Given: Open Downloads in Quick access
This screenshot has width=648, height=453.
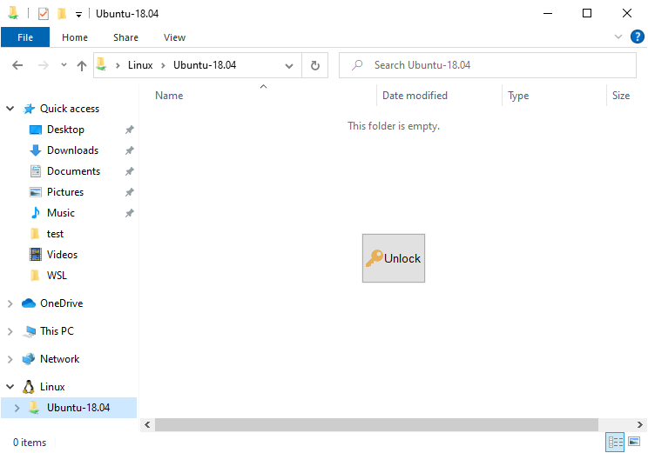Looking at the screenshot, I should coord(72,150).
